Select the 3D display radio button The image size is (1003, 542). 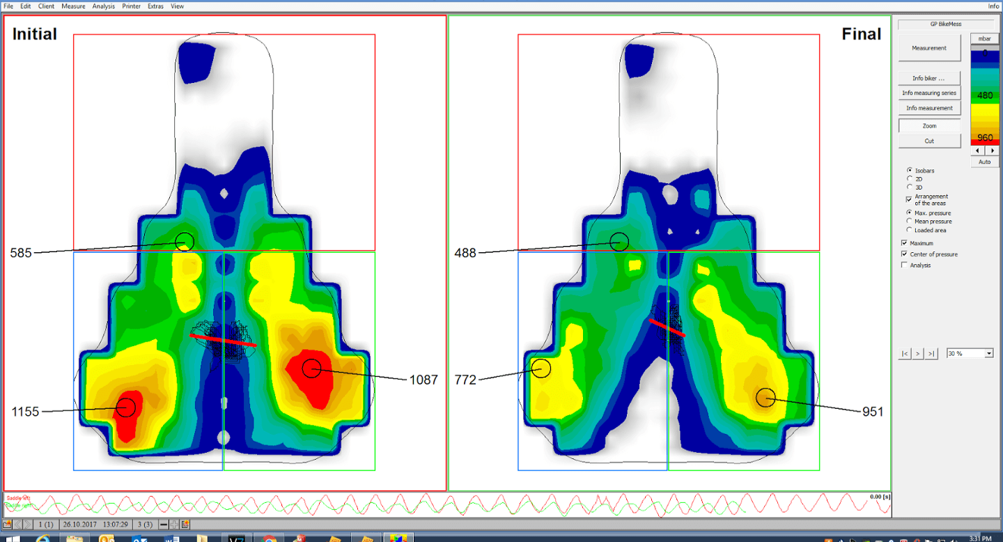910,187
